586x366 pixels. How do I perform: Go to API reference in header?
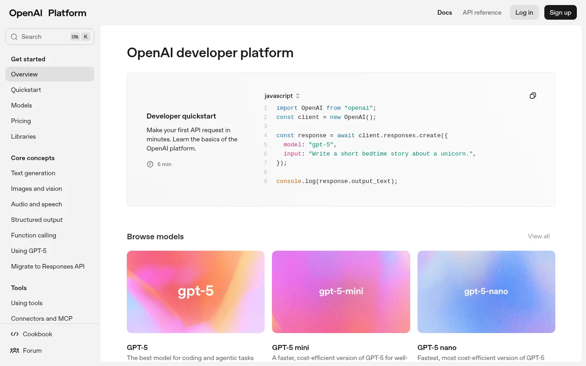tap(482, 12)
